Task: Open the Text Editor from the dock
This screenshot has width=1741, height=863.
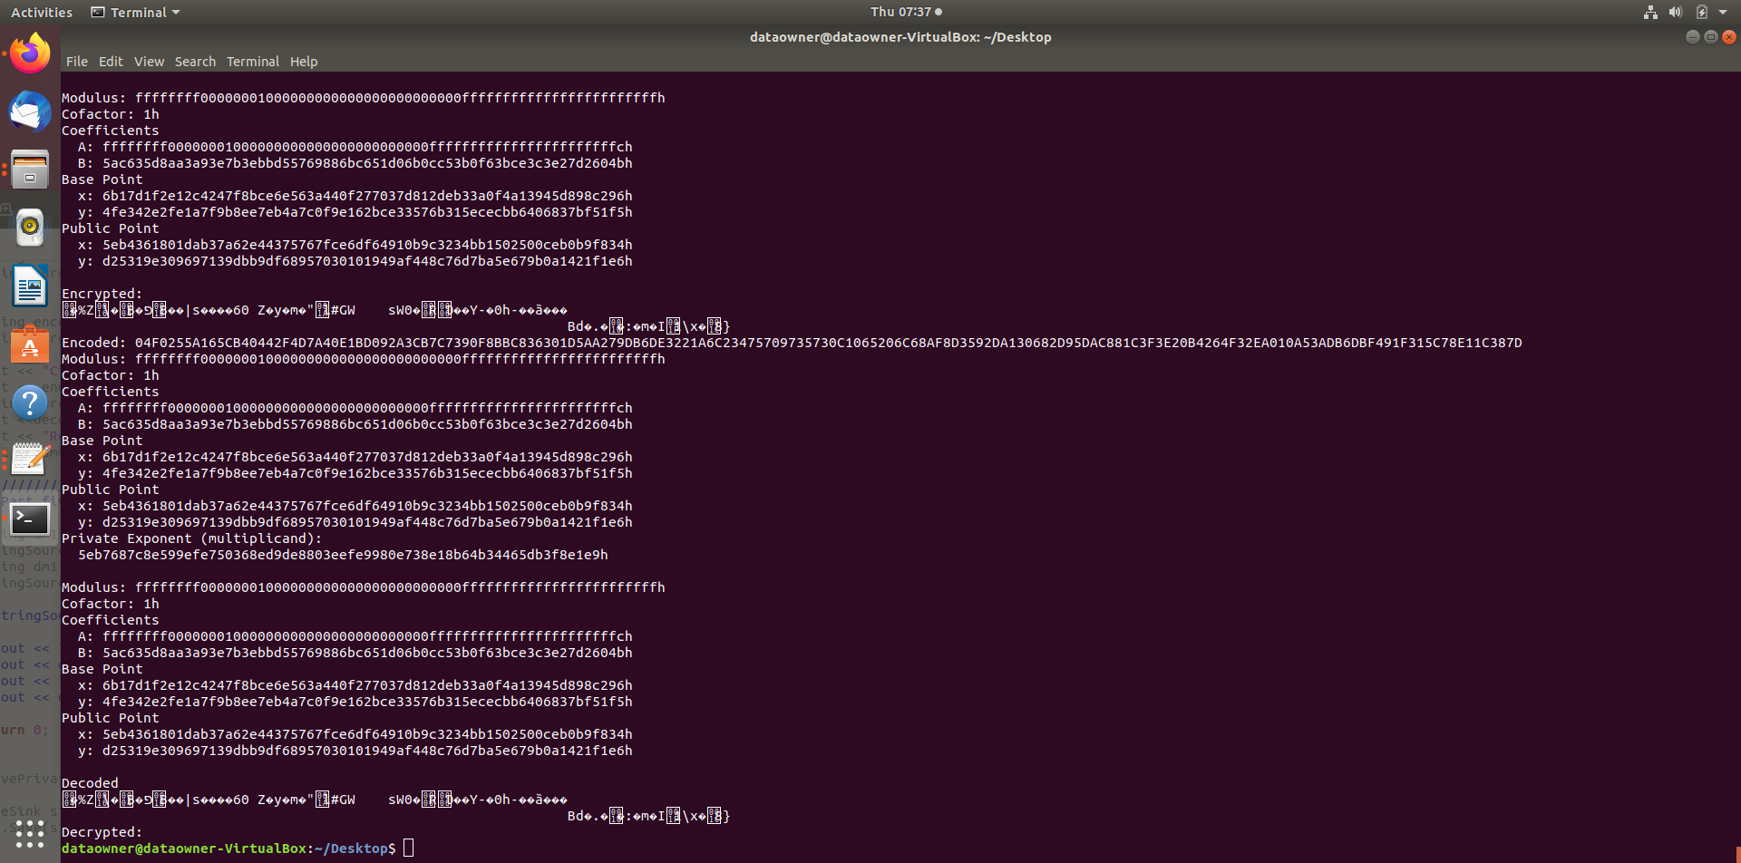Action: pyautogui.click(x=30, y=460)
